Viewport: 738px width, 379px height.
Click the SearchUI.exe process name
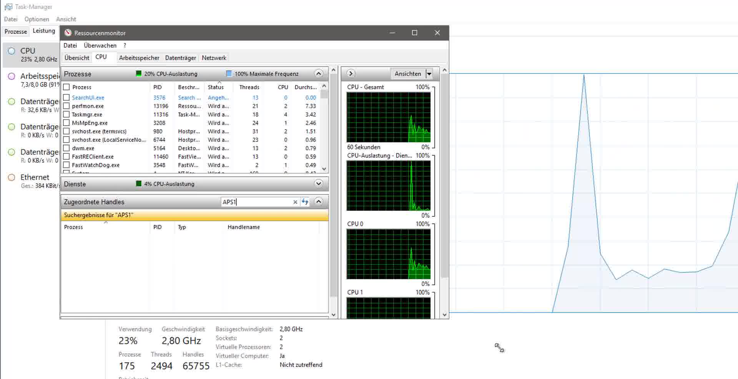click(88, 98)
